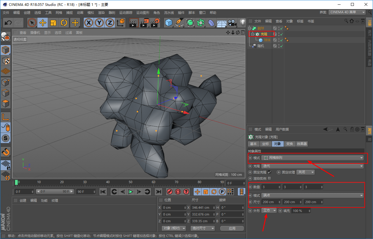
Task: Select the 随机 effector in object tree
Action: pos(261,46)
